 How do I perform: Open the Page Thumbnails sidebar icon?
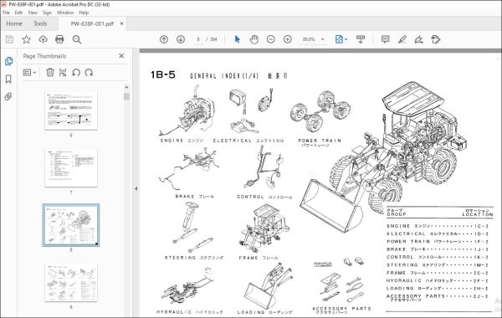tap(8, 61)
